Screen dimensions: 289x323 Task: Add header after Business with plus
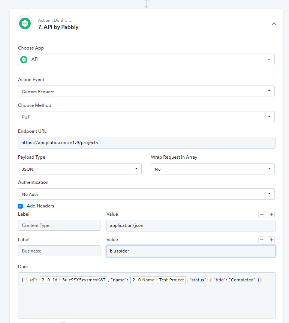271,240
